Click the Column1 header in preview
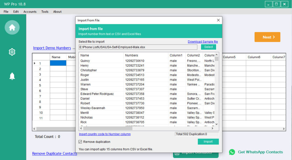The height and width of the screenshot is (160, 292). pyautogui.click(x=177, y=55)
